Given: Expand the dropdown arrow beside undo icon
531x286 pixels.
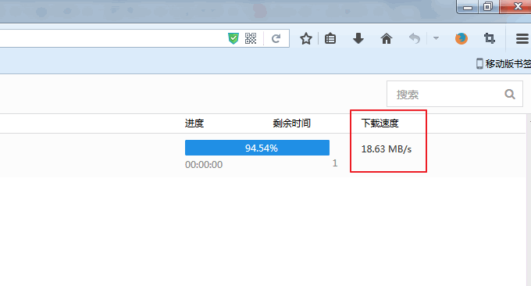Looking at the screenshot, I should [x=437, y=38].
